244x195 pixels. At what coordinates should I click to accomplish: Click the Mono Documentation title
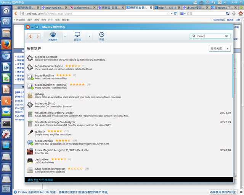(49, 66)
